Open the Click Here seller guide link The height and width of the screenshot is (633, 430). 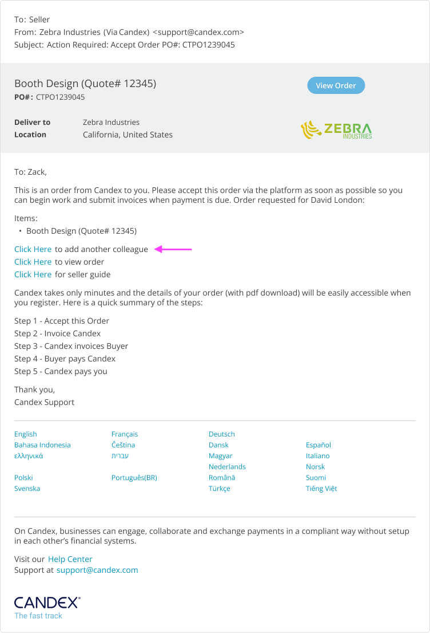tap(33, 274)
